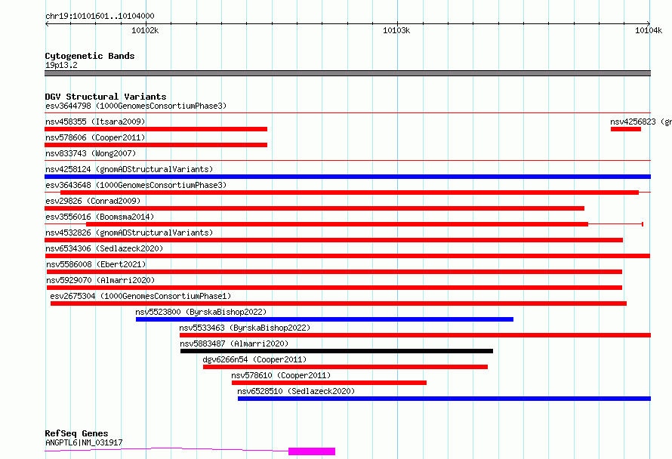Open variant esv29826 (Conrad2009) label
The image size is (672, 459).
click(x=93, y=201)
